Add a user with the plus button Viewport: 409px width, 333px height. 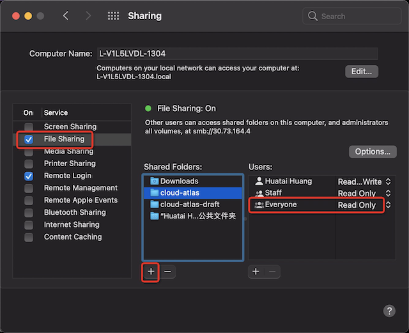(x=256, y=272)
